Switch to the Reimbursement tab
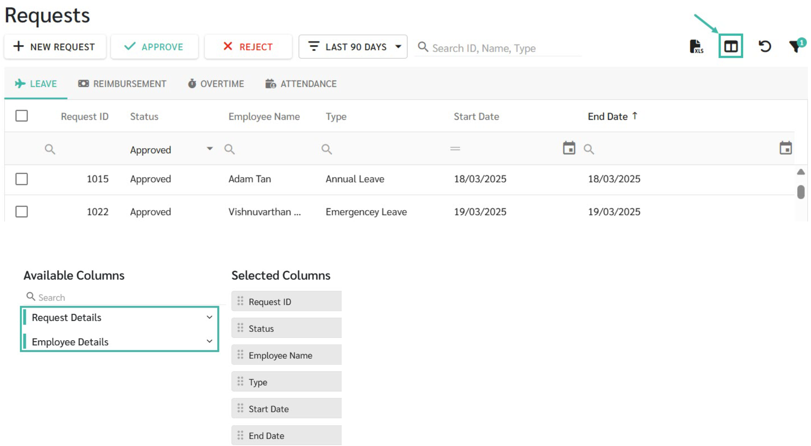The image size is (811, 446). 122,84
